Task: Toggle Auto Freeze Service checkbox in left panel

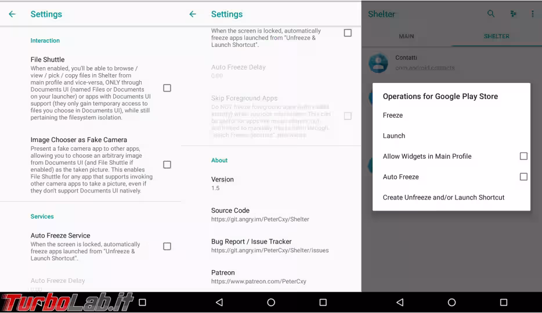Action: pos(167,246)
